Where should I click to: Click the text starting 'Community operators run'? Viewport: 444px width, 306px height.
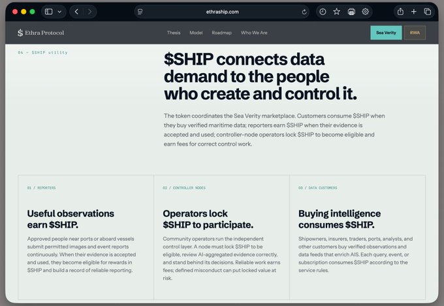tap(221, 258)
